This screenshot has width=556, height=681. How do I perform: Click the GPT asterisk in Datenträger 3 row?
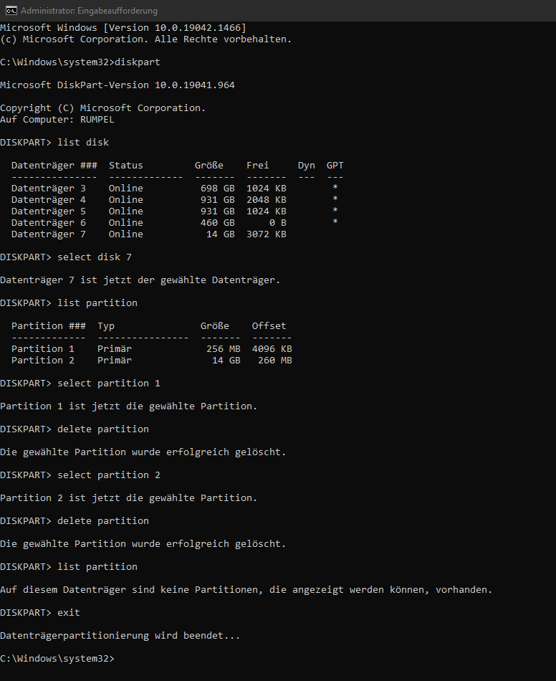335,188
